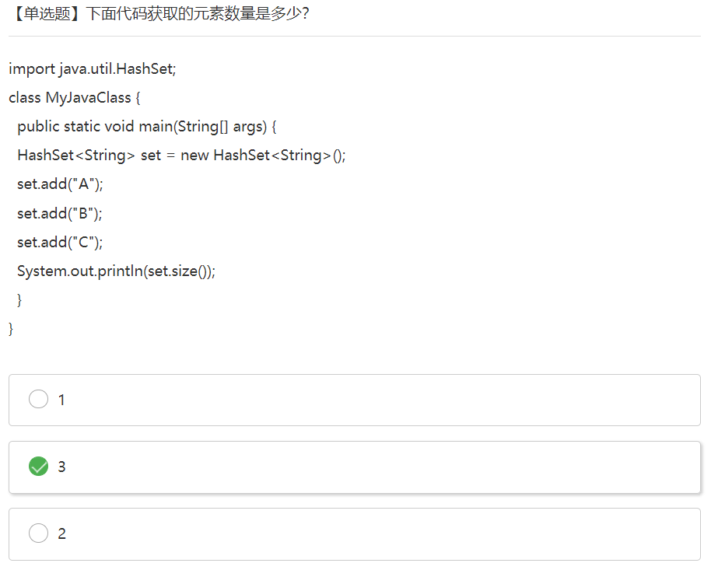Click empty area of the answer 2 card
711x584 pixels.
click(389, 533)
